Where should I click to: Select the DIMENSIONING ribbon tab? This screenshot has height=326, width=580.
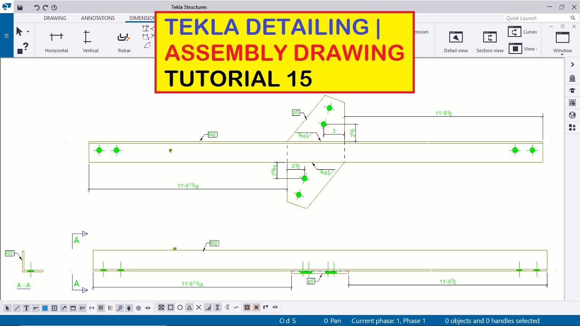point(142,18)
